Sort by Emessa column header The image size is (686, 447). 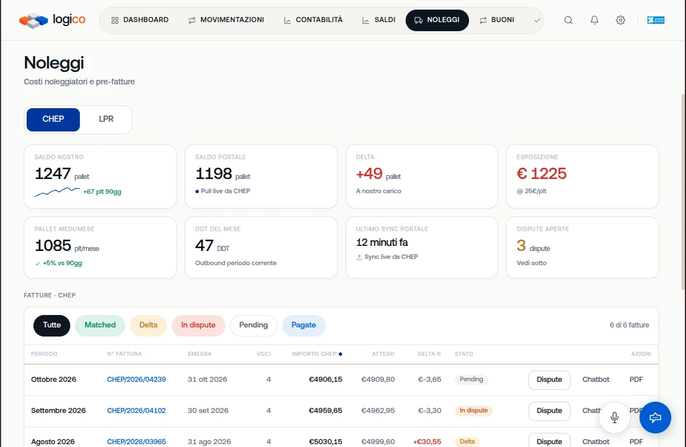(199, 354)
